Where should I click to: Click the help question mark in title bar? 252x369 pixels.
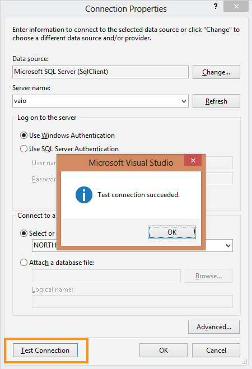216,7
